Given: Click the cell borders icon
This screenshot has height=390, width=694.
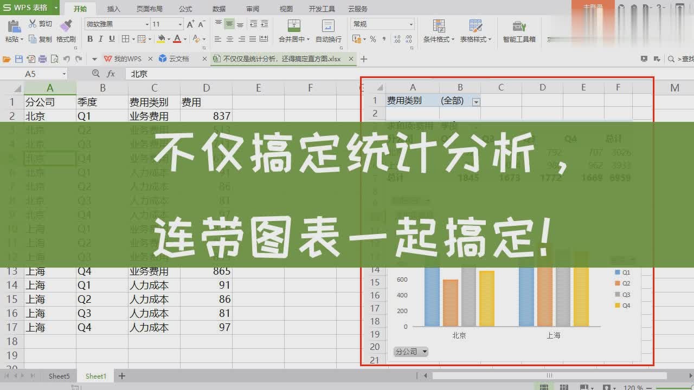Looking at the screenshot, I should click(x=125, y=39).
